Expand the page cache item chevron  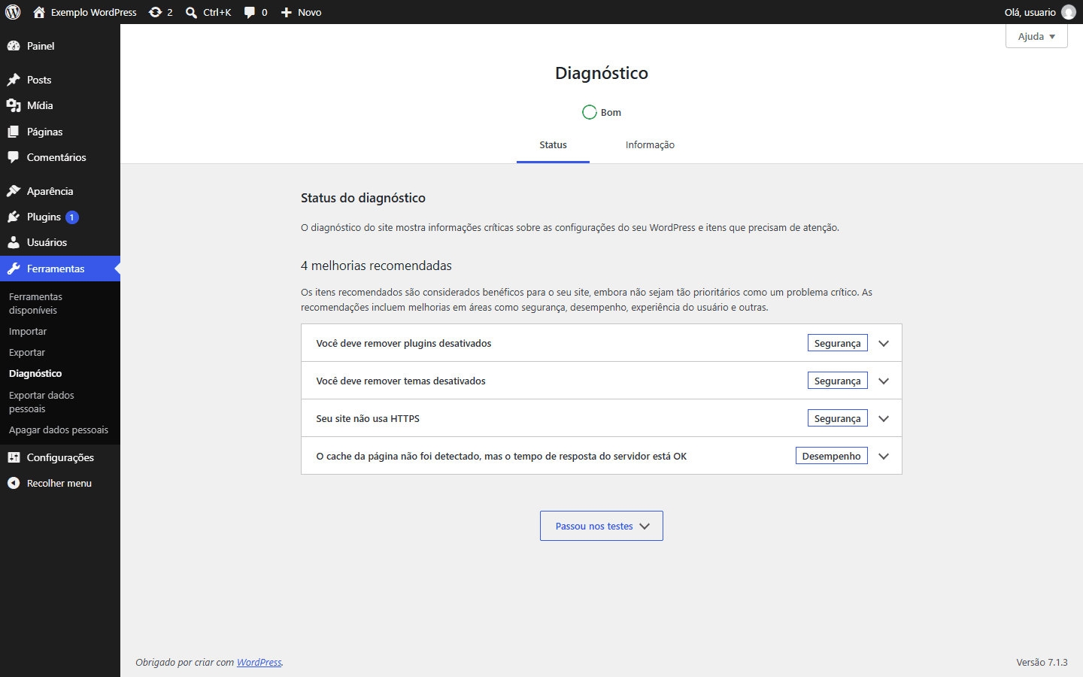(884, 456)
